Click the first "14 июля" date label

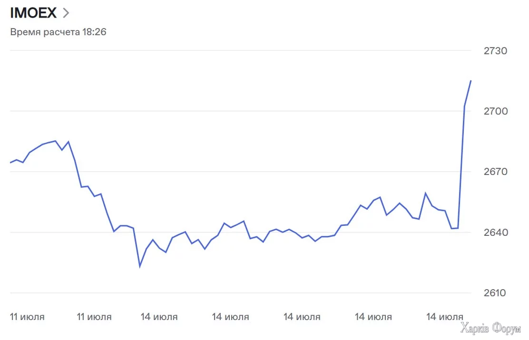click(159, 317)
